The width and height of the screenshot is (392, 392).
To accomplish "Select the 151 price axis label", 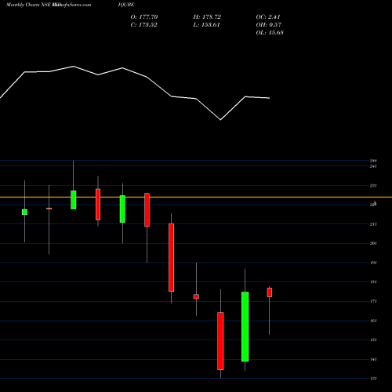I will pyautogui.click(x=373, y=340).
